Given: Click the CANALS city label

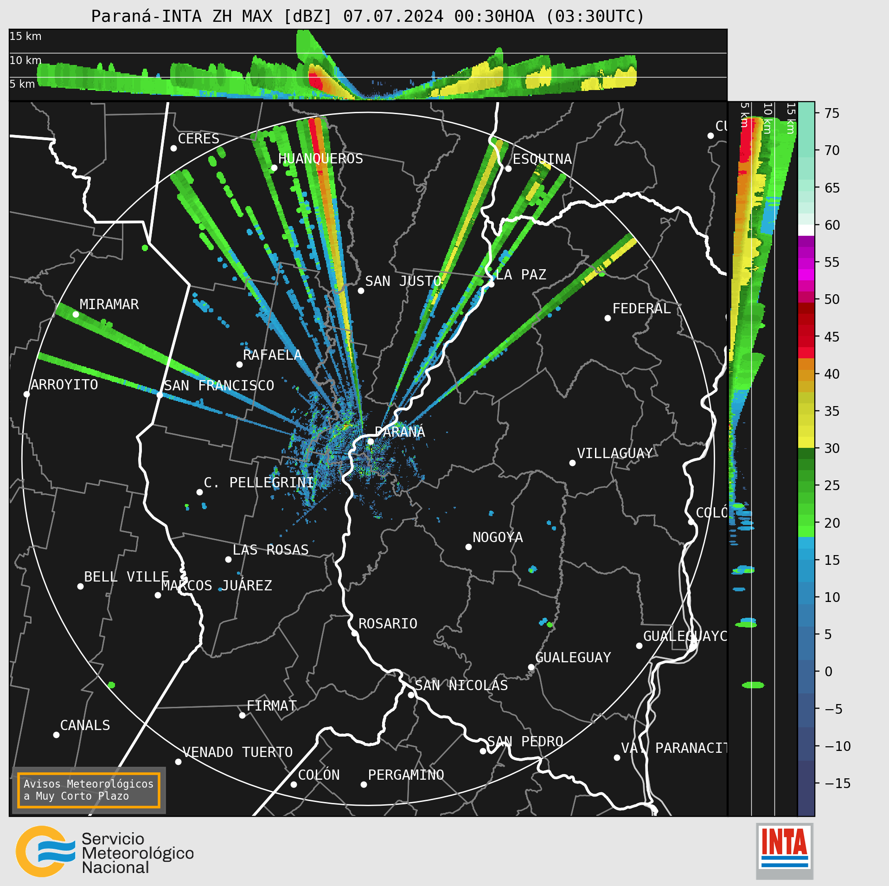Looking at the screenshot, I should (85, 725).
